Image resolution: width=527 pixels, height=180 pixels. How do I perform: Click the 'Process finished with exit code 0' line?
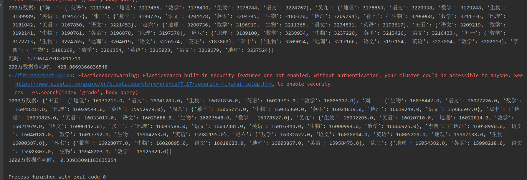57,177
